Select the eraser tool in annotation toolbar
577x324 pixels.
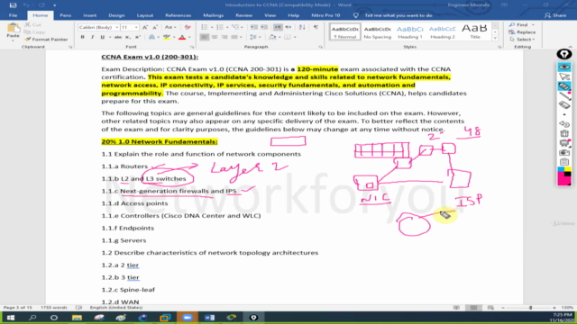point(564,105)
